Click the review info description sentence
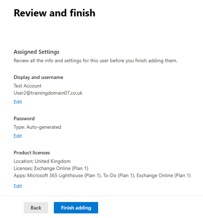 coord(95,61)
